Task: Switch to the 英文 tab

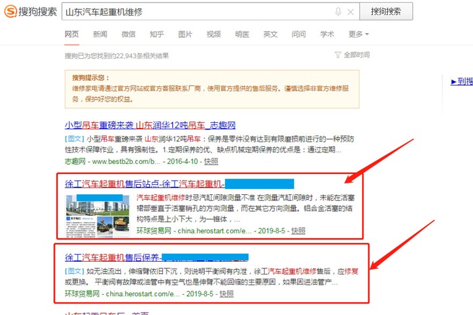Action: (270, 34)
